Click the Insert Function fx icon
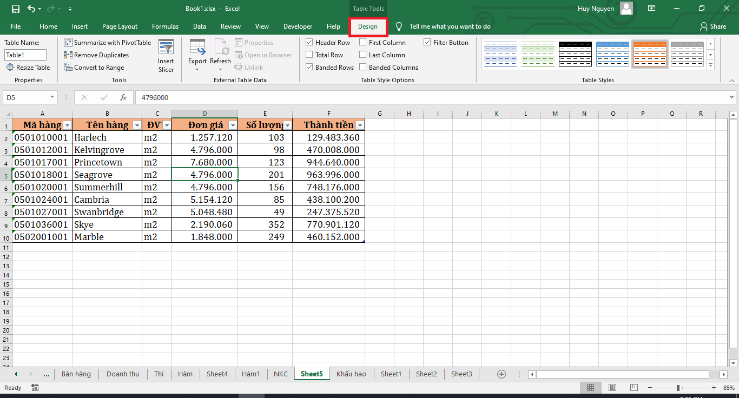 (x=123, y=97)
